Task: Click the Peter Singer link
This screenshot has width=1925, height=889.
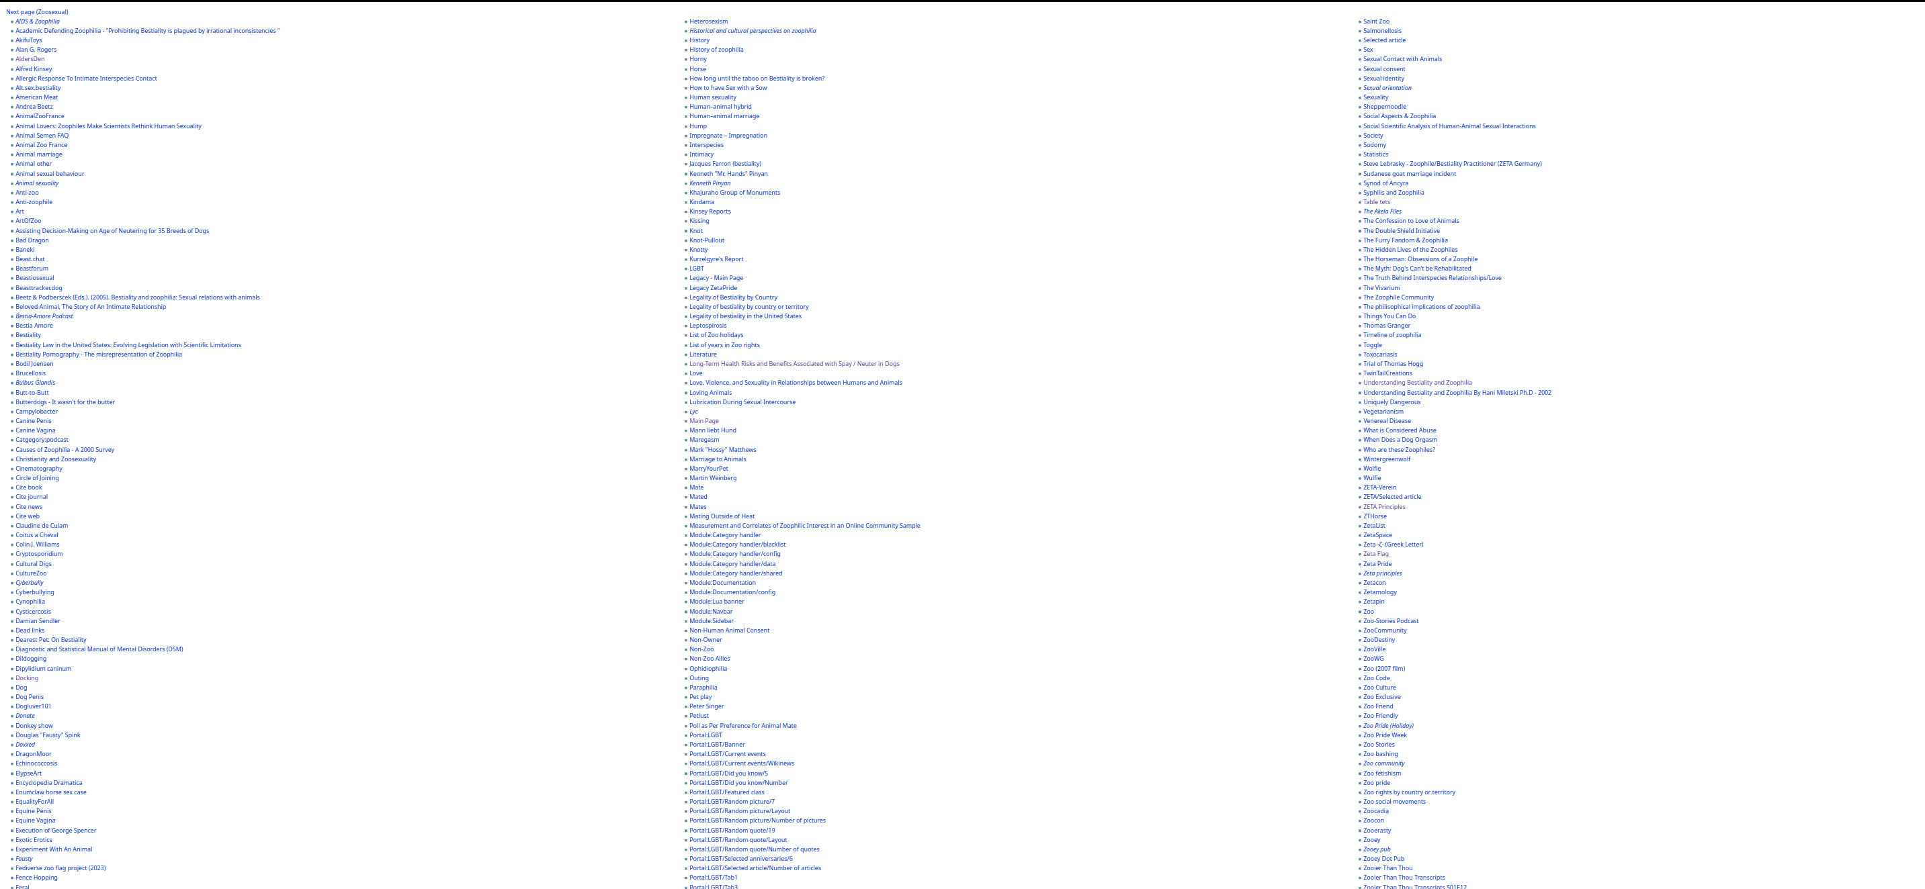Action: [705, 706]
